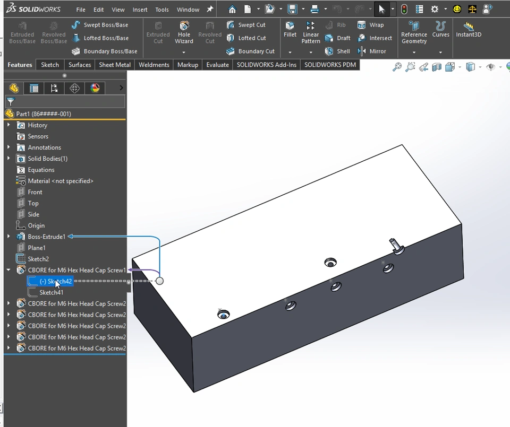Screen dimensions: 510x427
Task: Toggle the Hide/Show Items eye icon
Action: 490,67
